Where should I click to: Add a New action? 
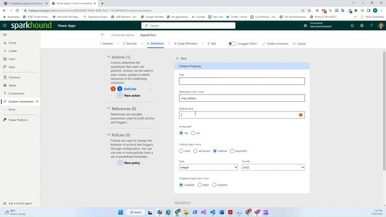[129, 95]
